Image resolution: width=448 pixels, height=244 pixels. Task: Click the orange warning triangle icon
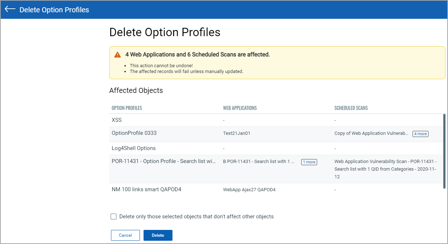[118, 55]
